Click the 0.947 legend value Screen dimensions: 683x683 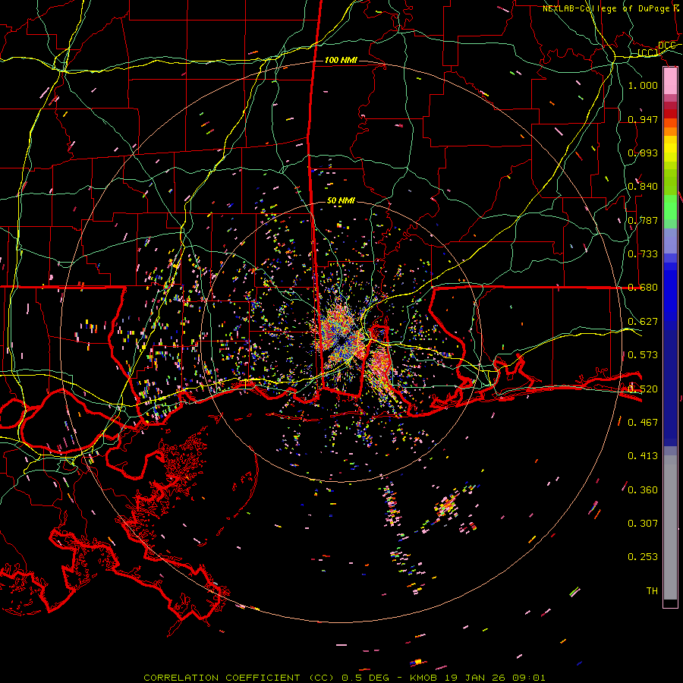(643, 119)
